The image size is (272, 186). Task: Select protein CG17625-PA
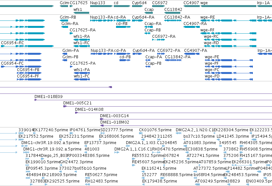(83, 63)
